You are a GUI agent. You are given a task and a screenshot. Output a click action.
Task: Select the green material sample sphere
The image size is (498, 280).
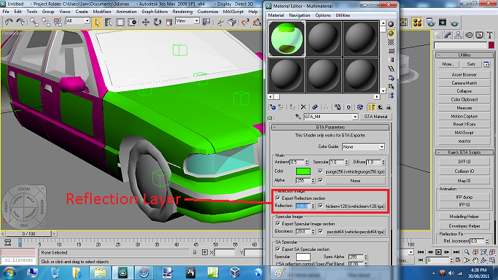(x=287, y=39)
